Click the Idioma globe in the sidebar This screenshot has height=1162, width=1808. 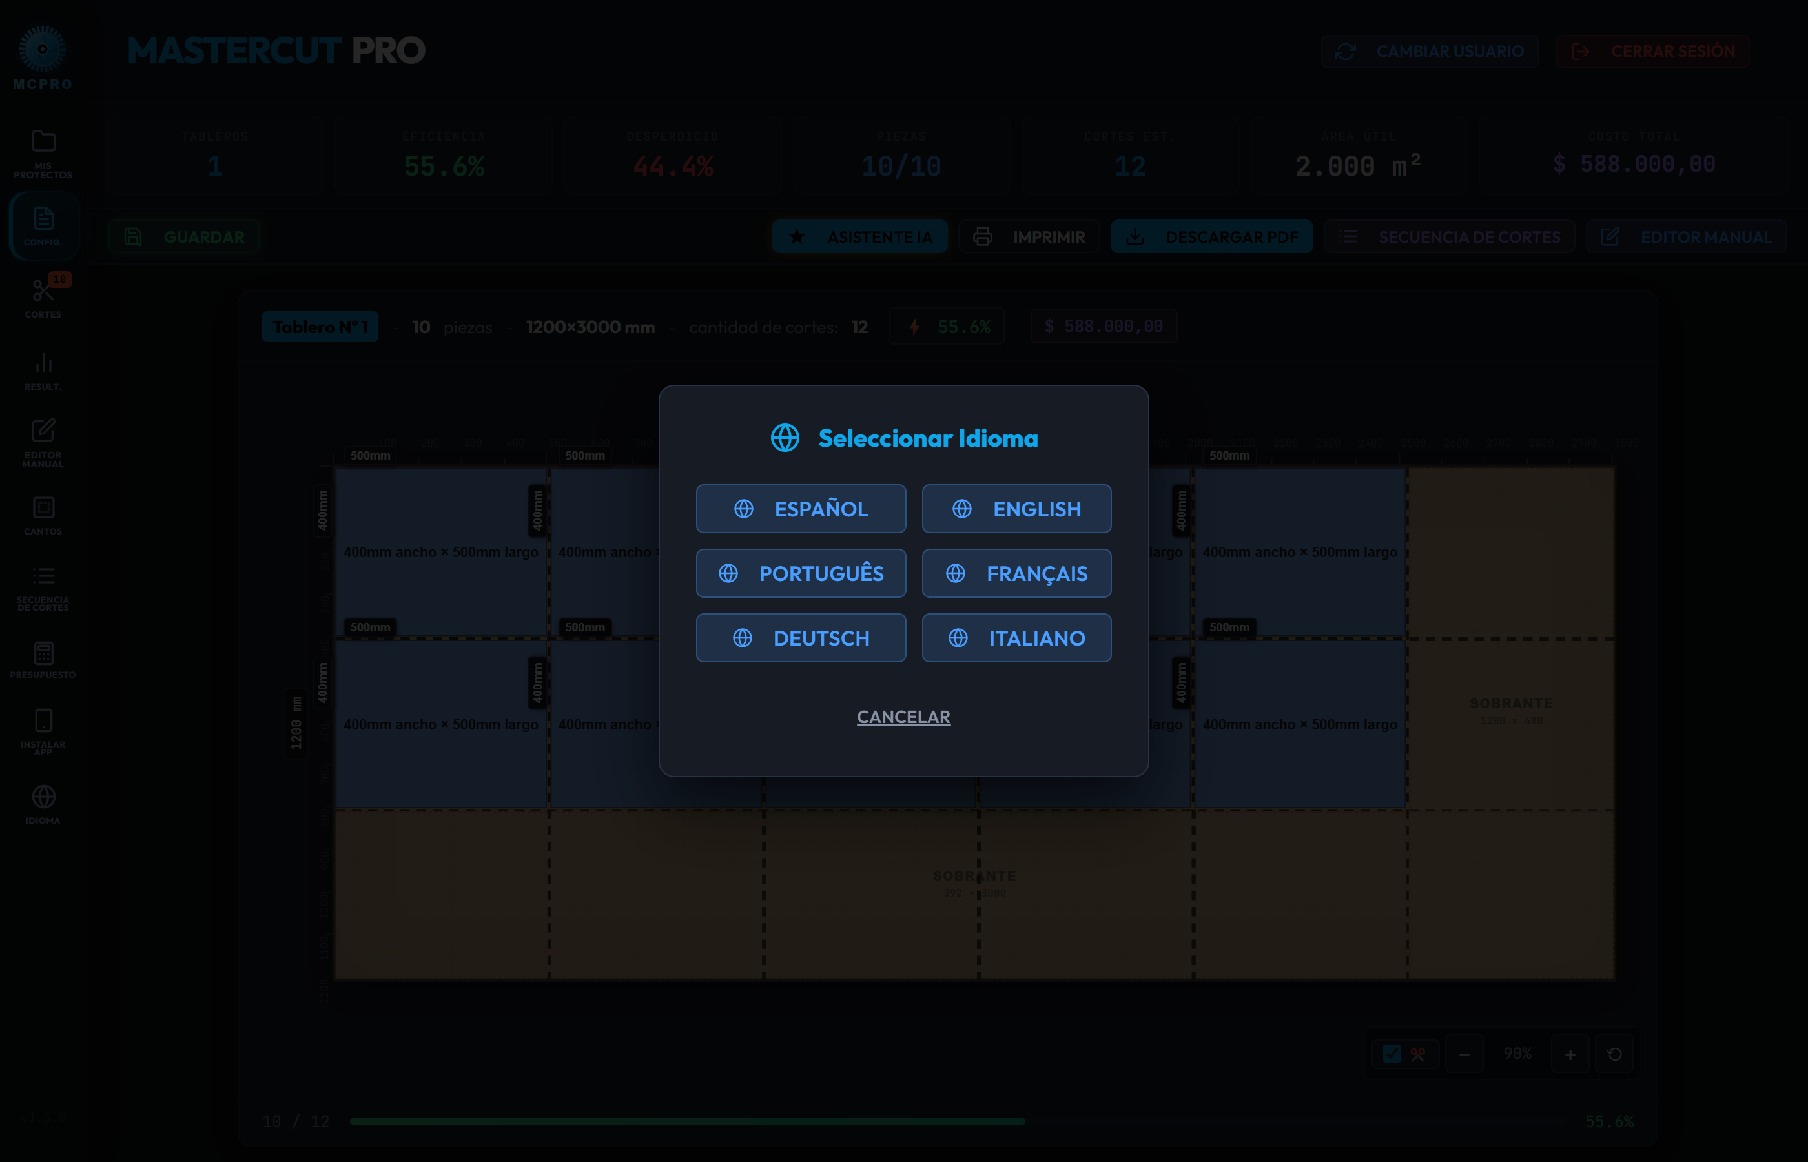click(43, 804)
